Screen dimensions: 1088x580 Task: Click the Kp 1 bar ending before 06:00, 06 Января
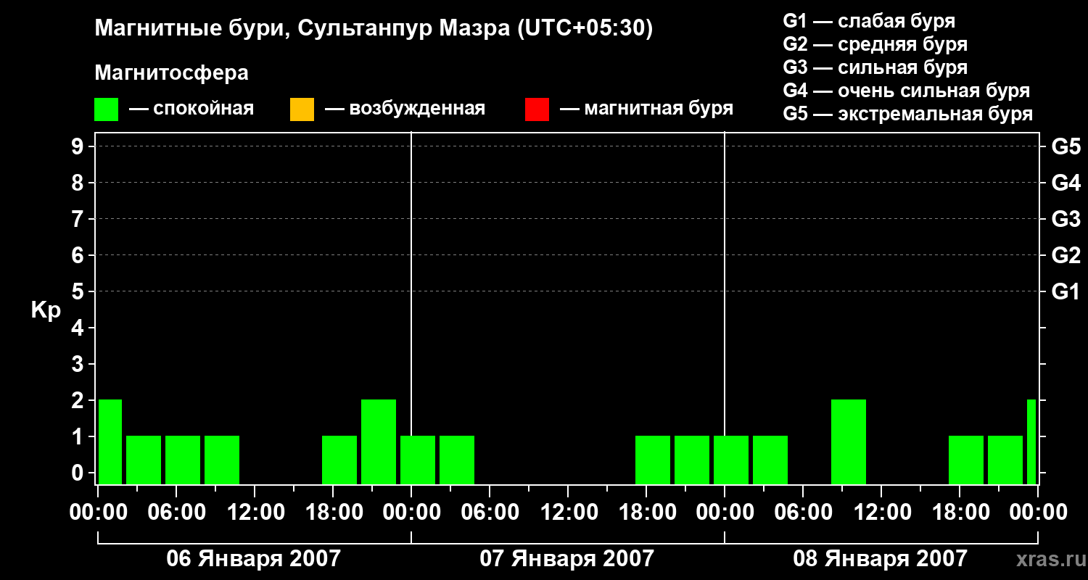click(144, 460)
